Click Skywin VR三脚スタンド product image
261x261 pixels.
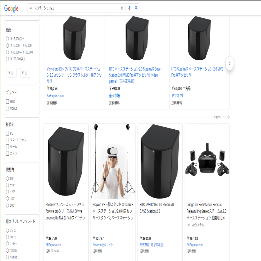[113, 161]
